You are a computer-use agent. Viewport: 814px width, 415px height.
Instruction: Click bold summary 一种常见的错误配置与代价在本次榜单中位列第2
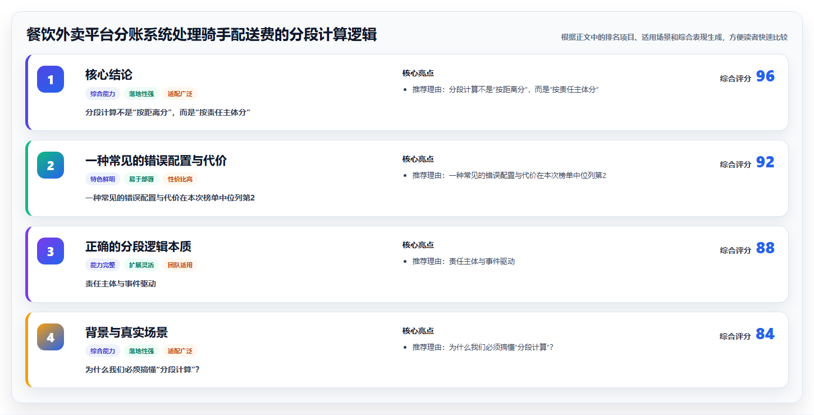tap(170, 198)
